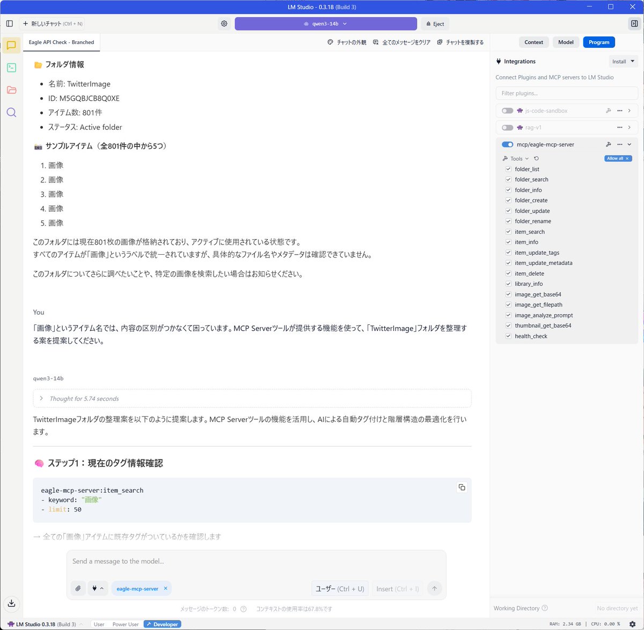Open model settings gear next to model selector
644x630 pixels.
(x=224, y=24)
